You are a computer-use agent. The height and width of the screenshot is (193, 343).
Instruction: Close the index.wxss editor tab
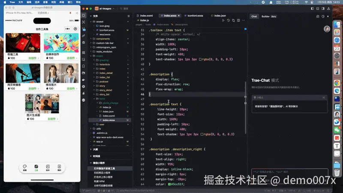coord(179,16)
